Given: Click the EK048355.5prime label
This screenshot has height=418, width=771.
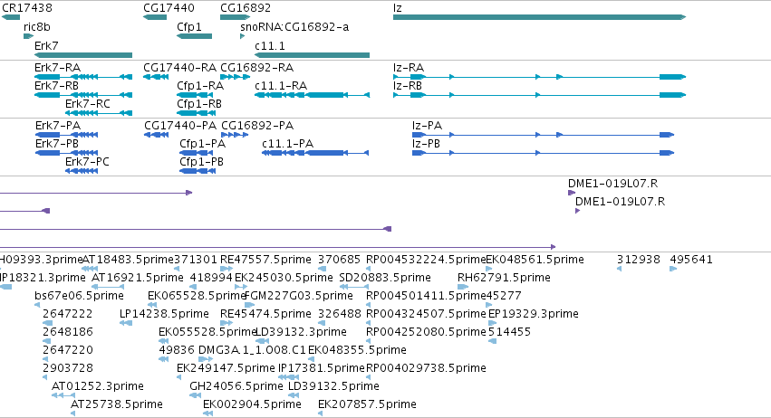Looking at the screenshot, I should 358,350.
